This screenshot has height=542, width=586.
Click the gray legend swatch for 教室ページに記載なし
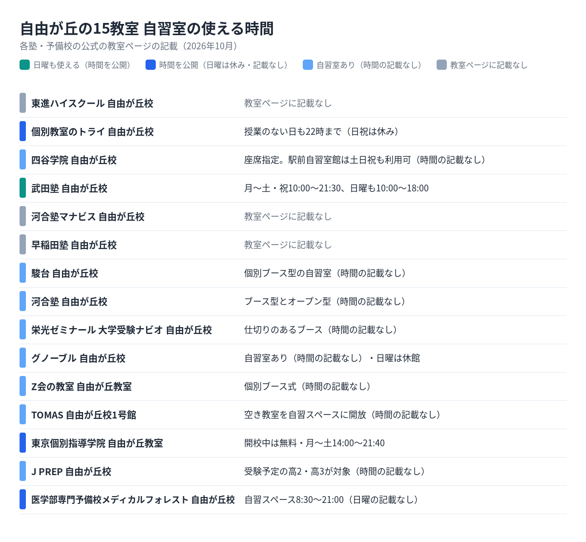coord(442,65)
